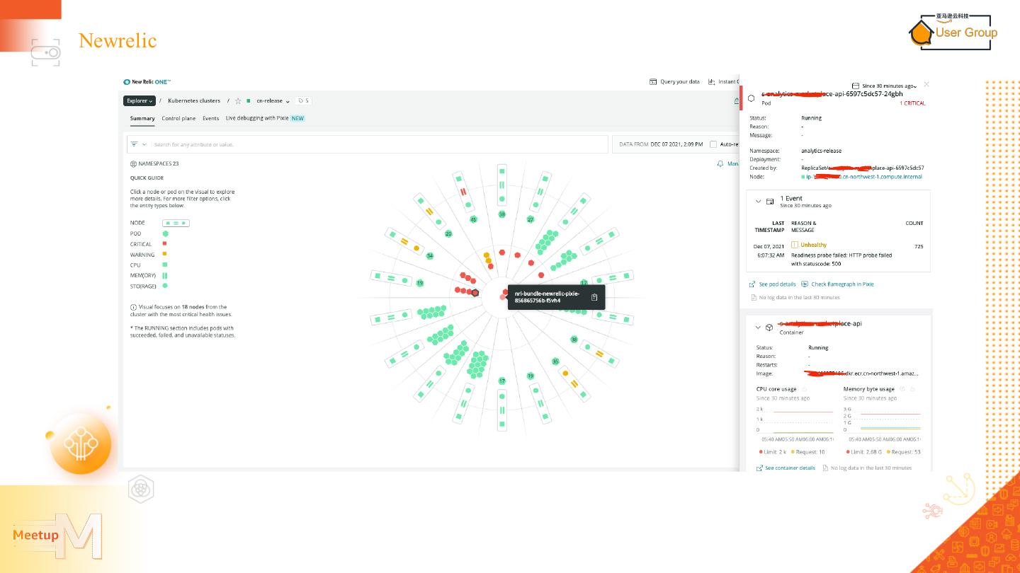This screenshot has width=1020, height=573.
Task: Select the highlighted dark red pod hexagon
Action: click(475, 293)
